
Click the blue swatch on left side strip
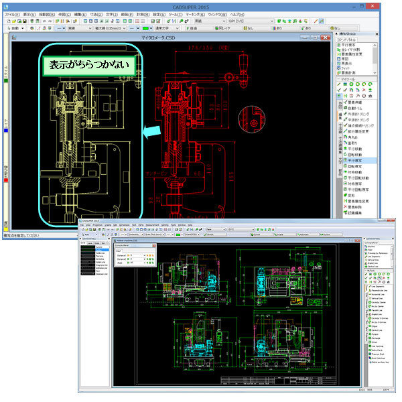click(6, 130)
